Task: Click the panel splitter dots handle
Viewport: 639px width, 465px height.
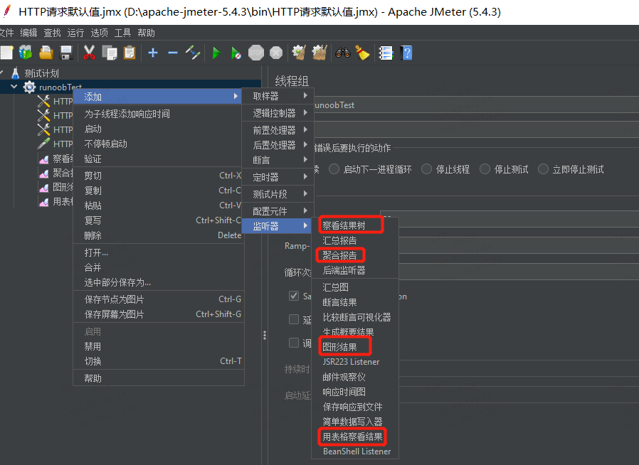Action: tap(265, 335)
